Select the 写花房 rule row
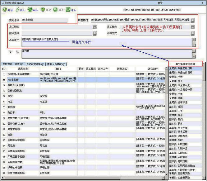207x181 pixels. coord(83,146)
